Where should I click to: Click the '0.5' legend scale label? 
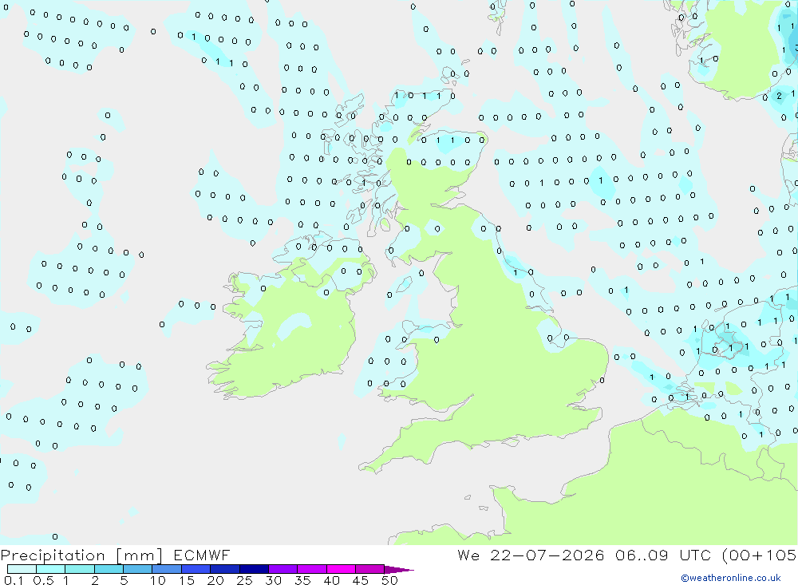[43, 580]
